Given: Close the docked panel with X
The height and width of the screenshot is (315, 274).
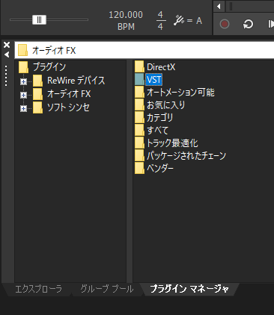Looking at the screenshot, I should tap(7, 45).
